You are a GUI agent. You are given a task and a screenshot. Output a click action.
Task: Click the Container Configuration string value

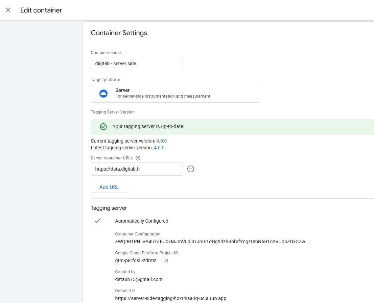coord(212,242)
